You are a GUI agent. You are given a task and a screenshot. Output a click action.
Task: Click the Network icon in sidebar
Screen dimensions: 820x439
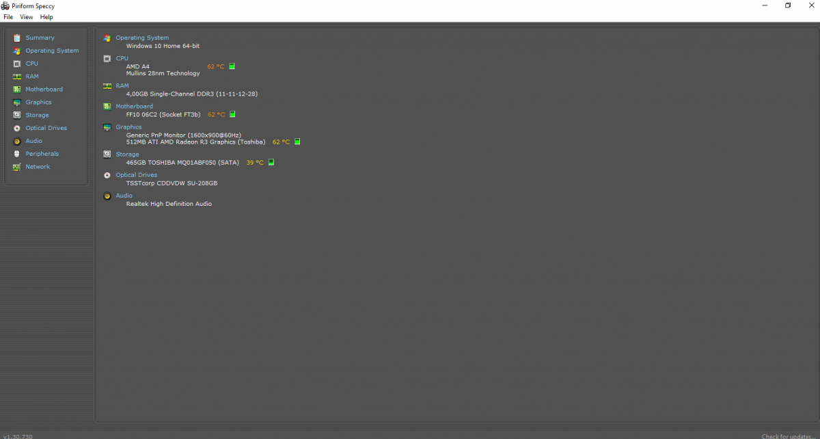16,167
